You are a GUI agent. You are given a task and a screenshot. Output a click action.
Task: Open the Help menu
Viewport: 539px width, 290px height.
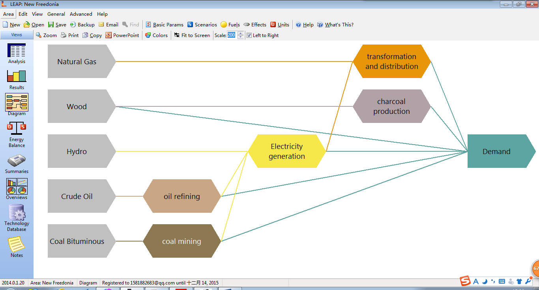point(102,14)
